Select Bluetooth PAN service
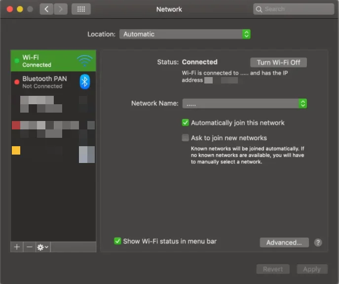The height and width of the screenshot is (284, 339). click(x=44, y=82)
